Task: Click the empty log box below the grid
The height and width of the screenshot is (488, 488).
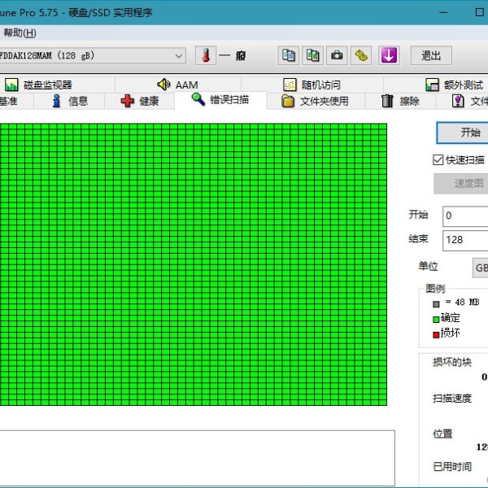Action: (x=198, y=458)
